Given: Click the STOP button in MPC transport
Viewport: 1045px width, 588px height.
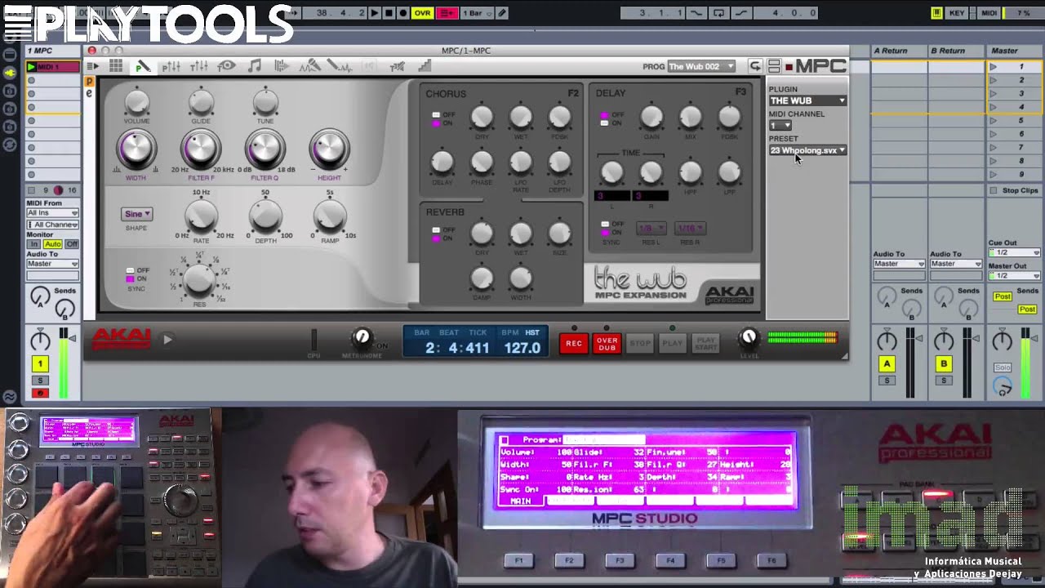Looking at the screenshot, I should pos(640,343).
